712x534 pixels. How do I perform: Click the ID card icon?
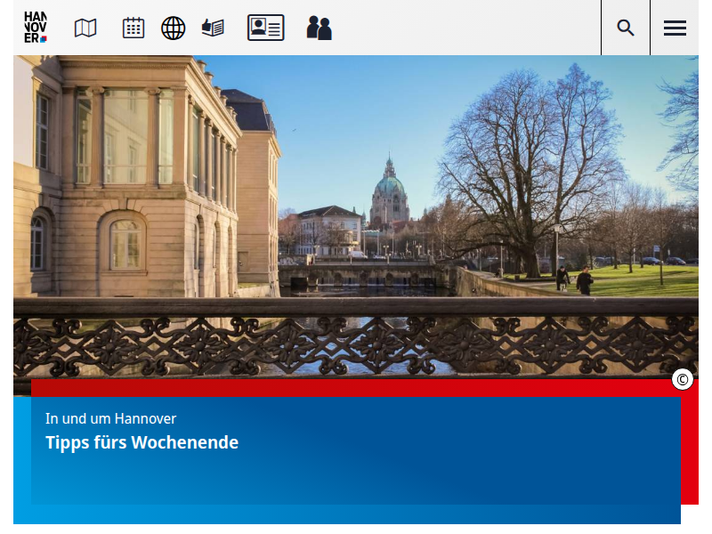point(265,28)
